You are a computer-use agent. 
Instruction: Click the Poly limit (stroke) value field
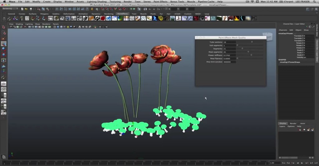[230, 62]
